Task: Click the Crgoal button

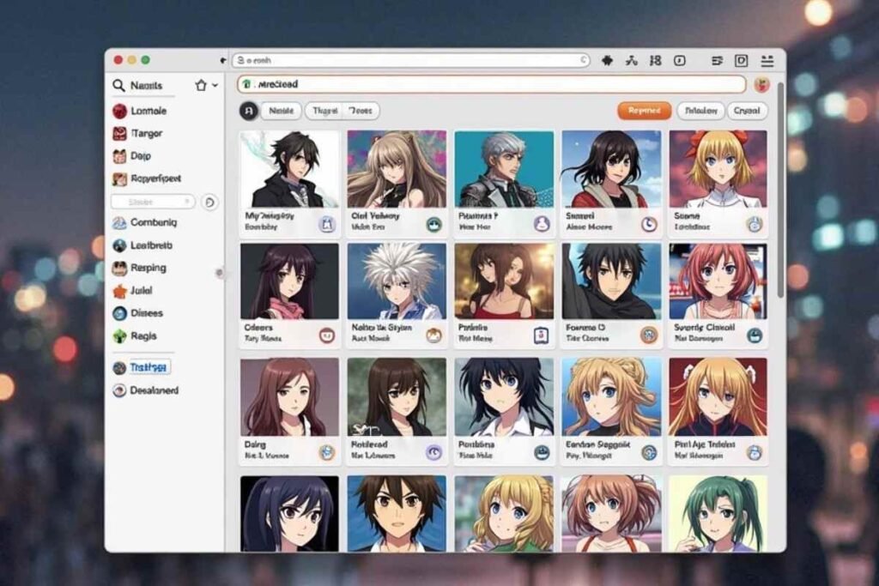Action: pyautogui.click(x=748, y=111)
